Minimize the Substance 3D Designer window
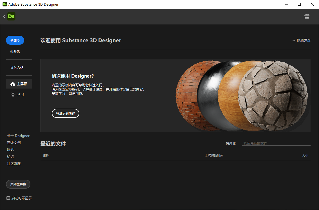 [287, 4]
